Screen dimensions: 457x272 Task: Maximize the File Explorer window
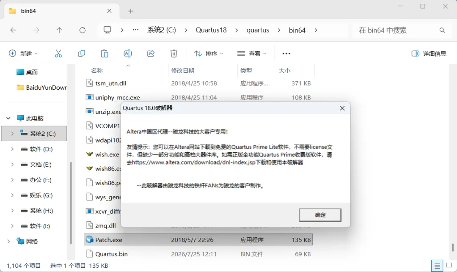[423, 6]
